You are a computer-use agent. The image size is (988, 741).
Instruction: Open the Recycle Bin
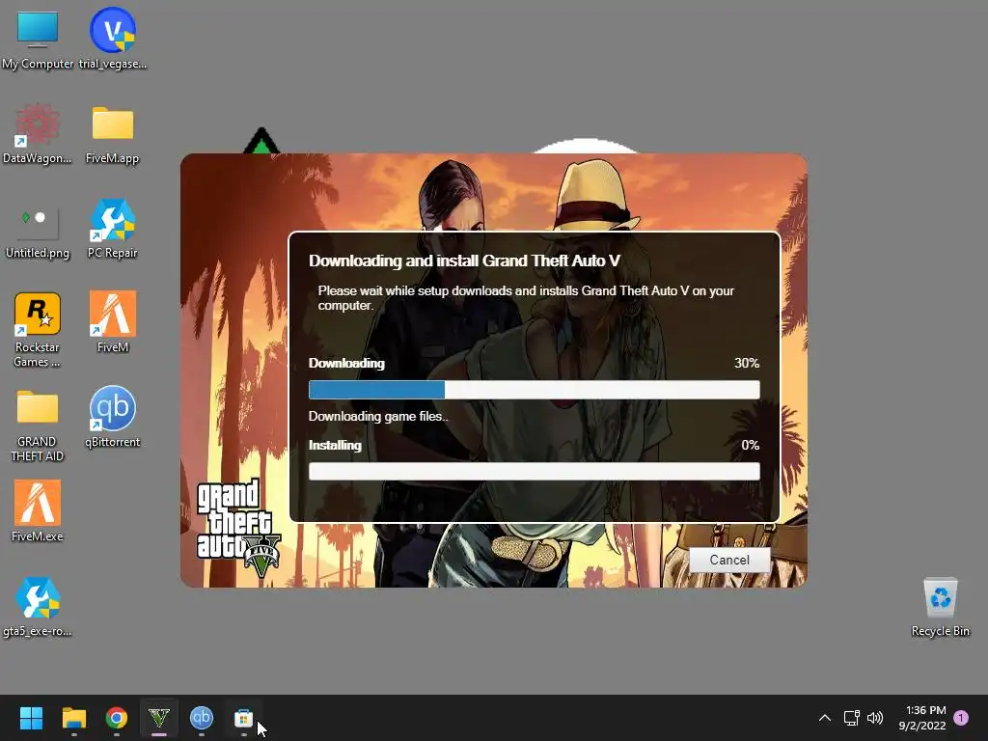[x=940, y=606]
